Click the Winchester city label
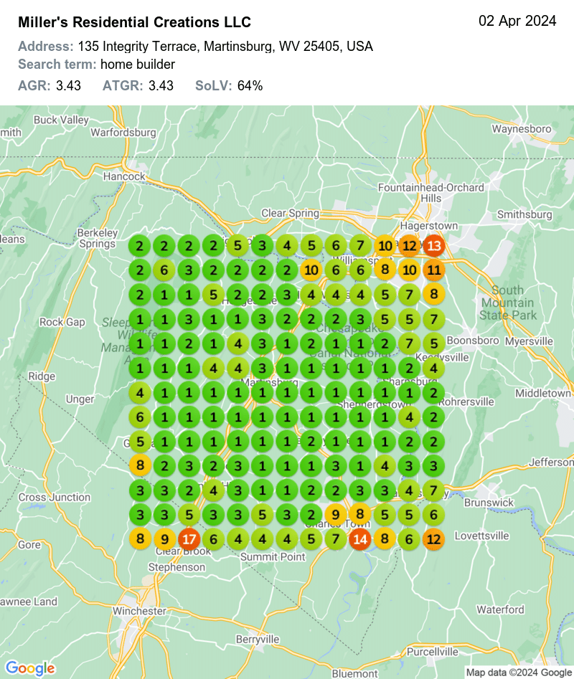The width and height of the screenshot is (574, 679). [x=139, y=611]
